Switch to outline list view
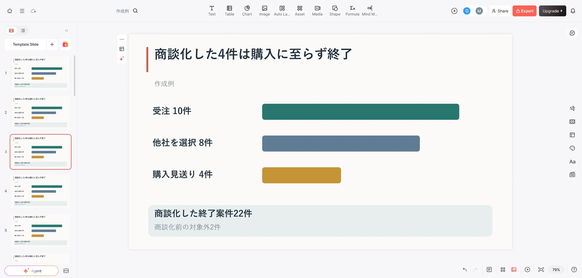Image resolution: width=582 pixels, height=278 pixels. pos(23,31)
